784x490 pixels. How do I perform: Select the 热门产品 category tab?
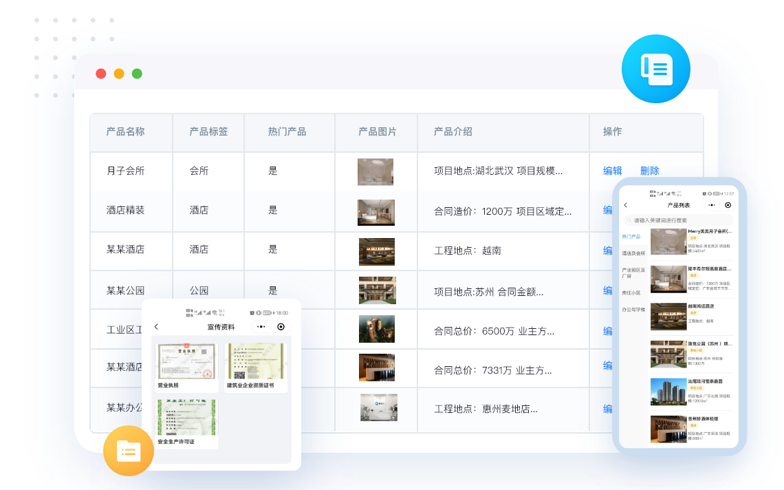[631, 236]
